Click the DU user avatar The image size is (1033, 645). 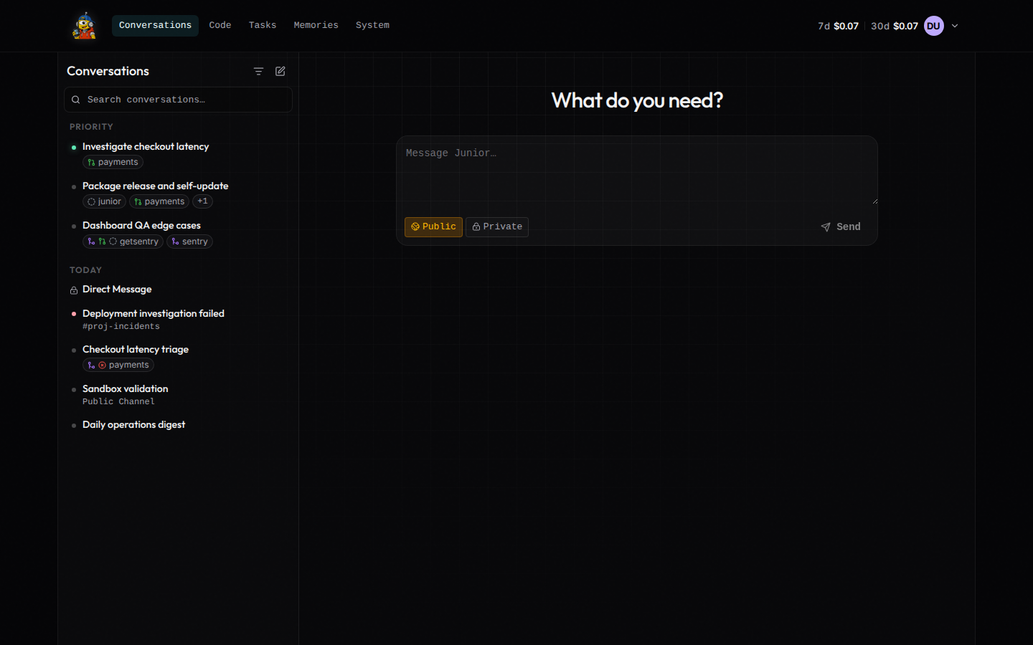[933, 26]
